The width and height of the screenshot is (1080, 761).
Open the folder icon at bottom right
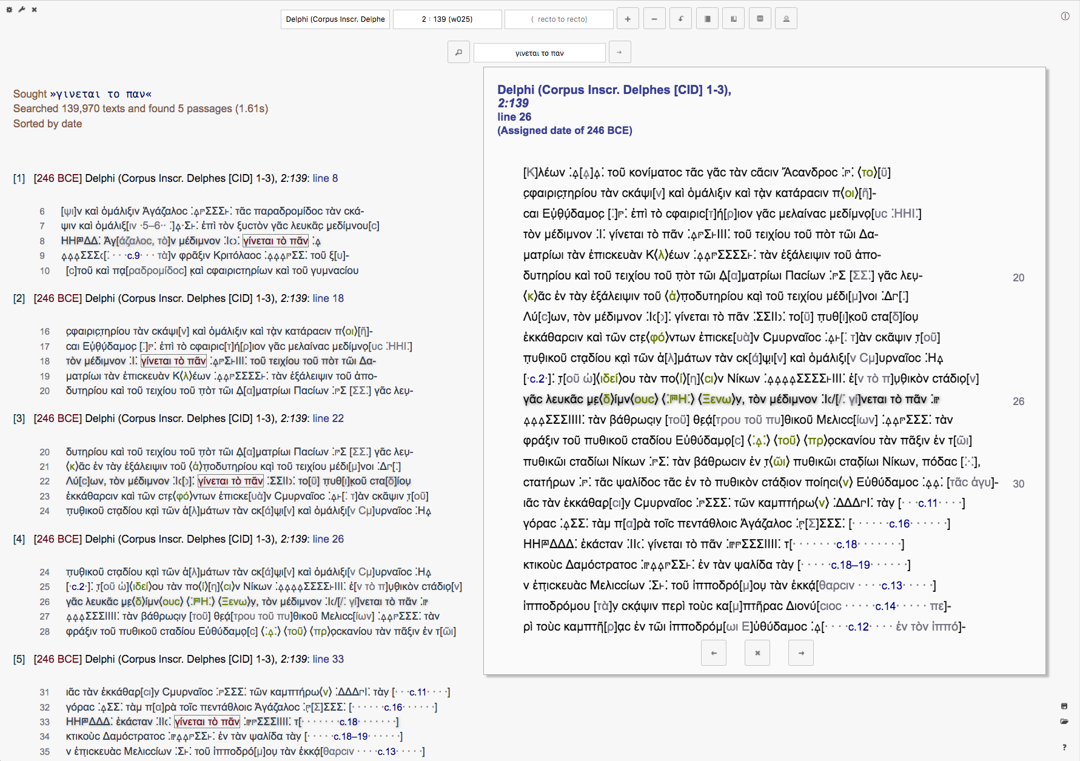[1064, 722]
